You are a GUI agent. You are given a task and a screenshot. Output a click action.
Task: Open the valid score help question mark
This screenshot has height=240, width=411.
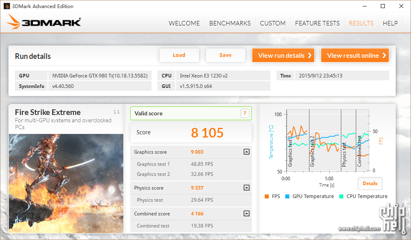[x=245, y=113]
